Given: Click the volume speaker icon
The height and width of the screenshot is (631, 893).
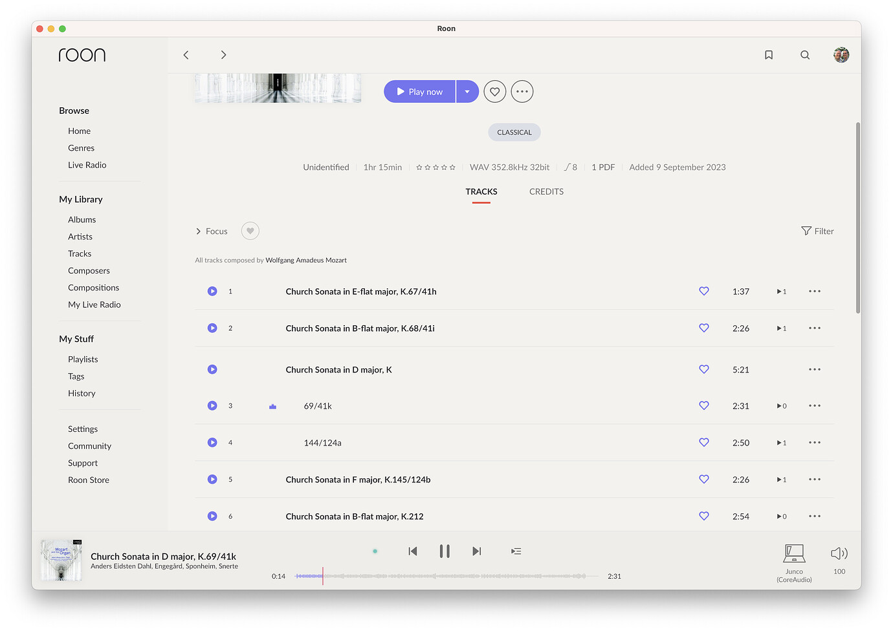Looking at the screenshot, I should [x=839, y=553].
